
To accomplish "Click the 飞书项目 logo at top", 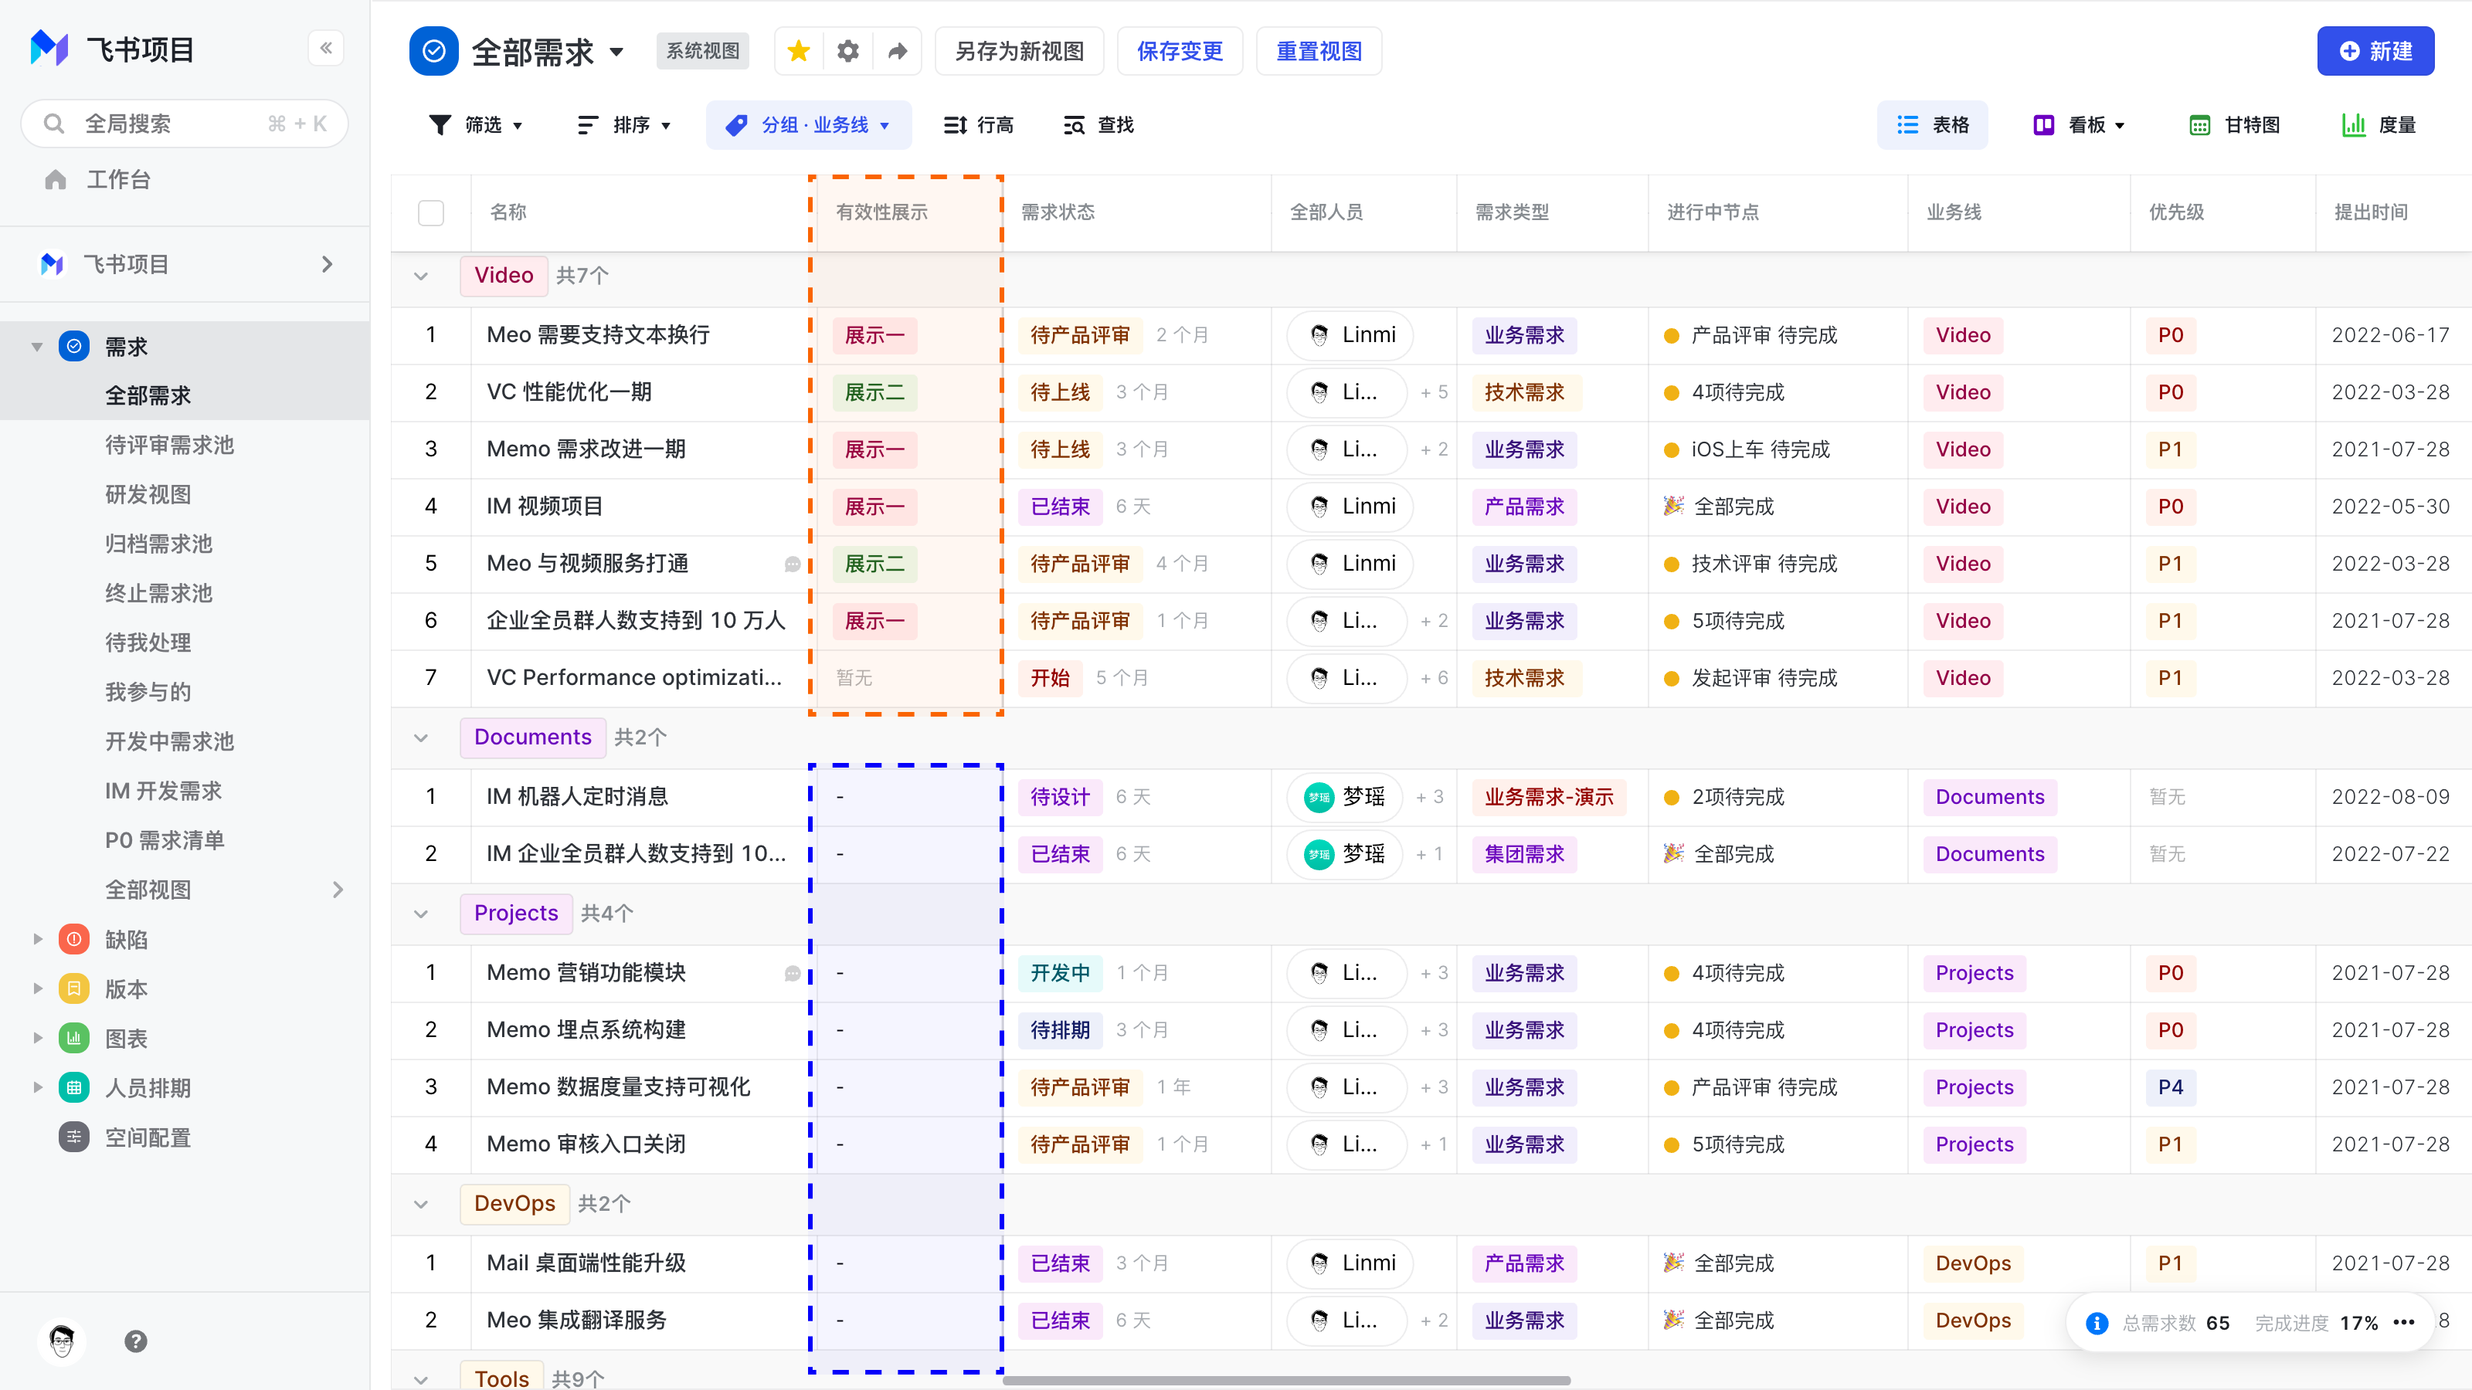I will point(50,48).
